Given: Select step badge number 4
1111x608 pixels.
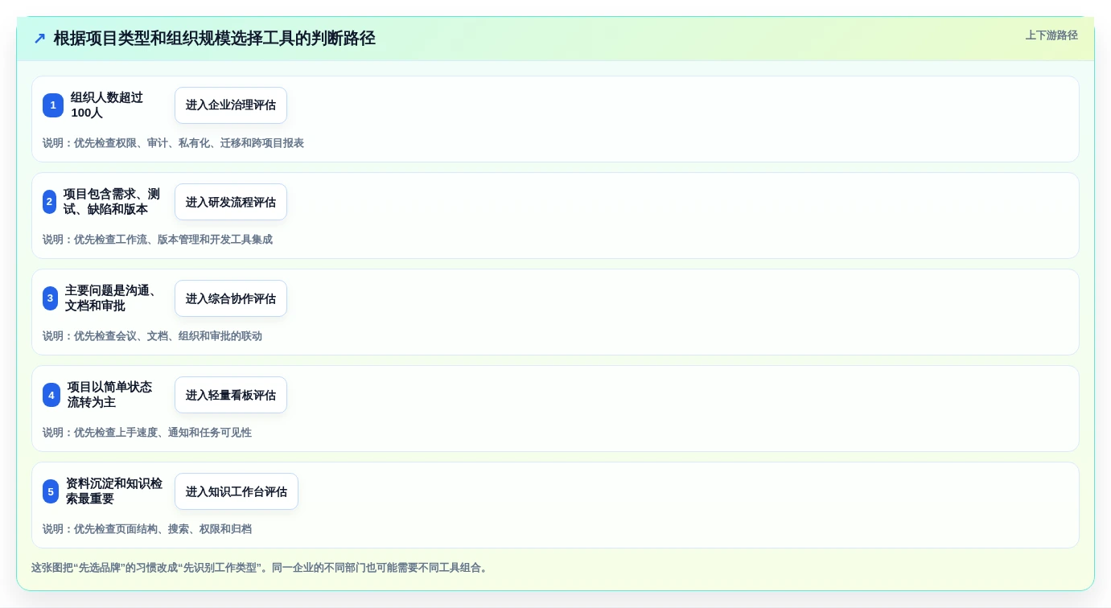Looking at the screenshot, I should (51, 395).
